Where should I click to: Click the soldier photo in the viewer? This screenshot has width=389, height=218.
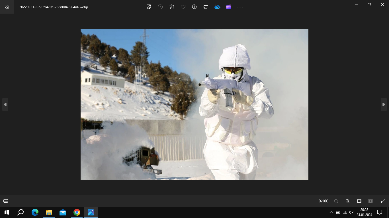click(x=195, y=104)
